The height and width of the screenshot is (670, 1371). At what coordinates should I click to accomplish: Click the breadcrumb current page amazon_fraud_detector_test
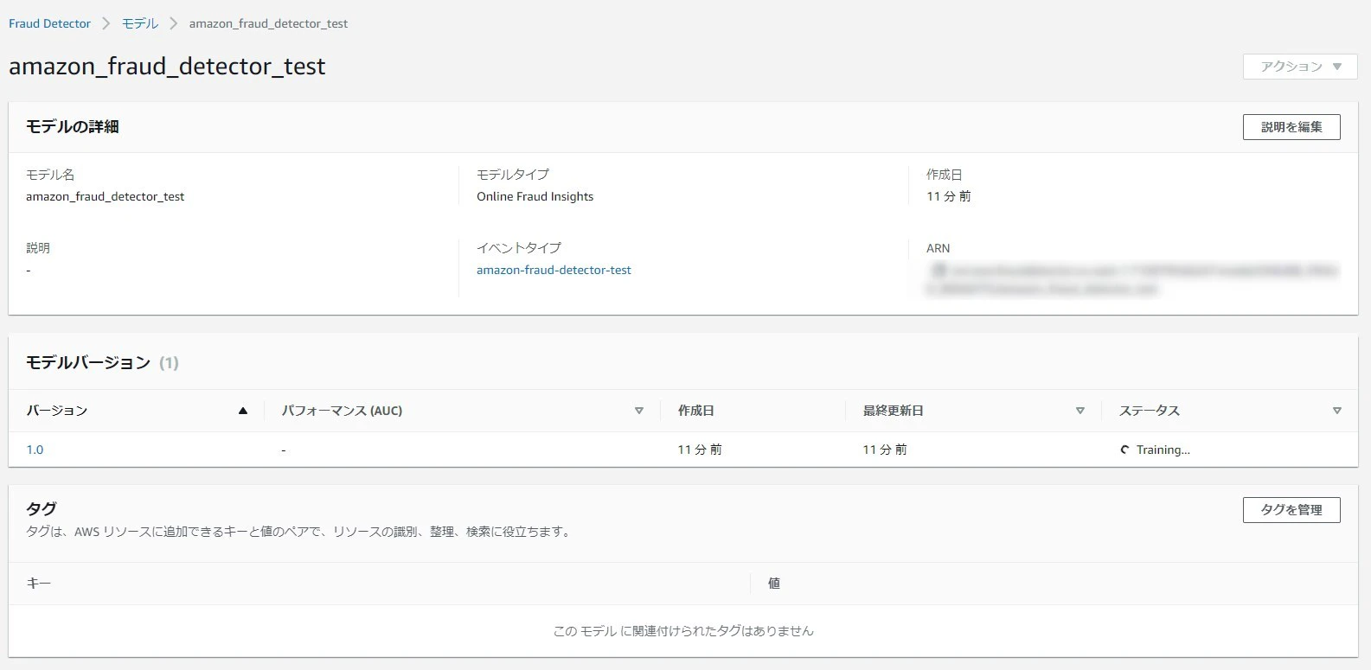pos(268,23)
